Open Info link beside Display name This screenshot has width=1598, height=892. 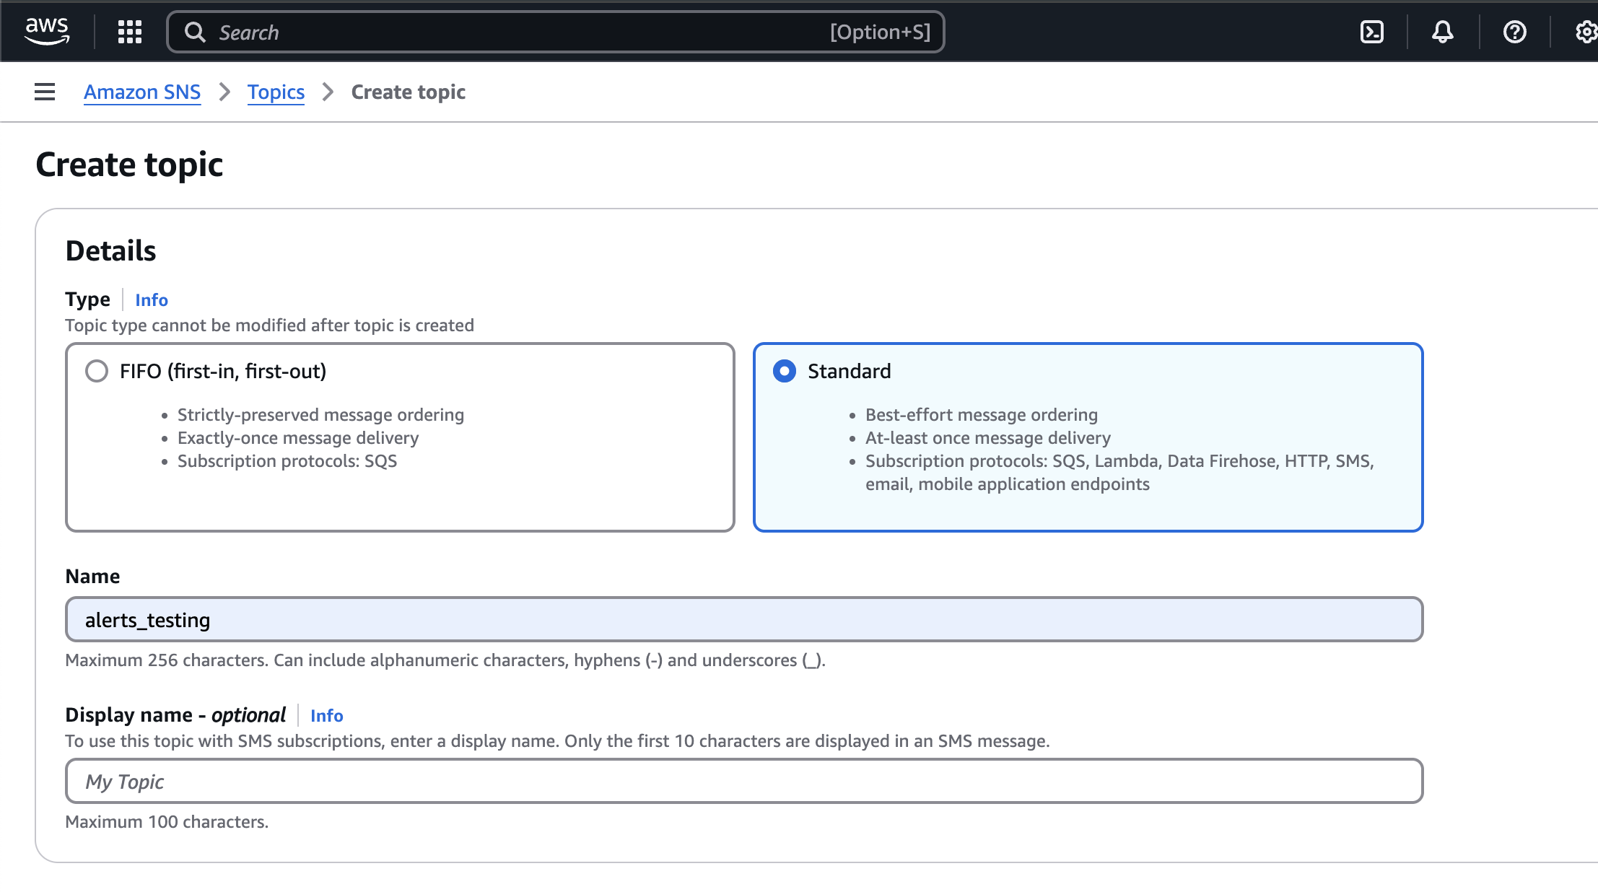coord(326,715)
